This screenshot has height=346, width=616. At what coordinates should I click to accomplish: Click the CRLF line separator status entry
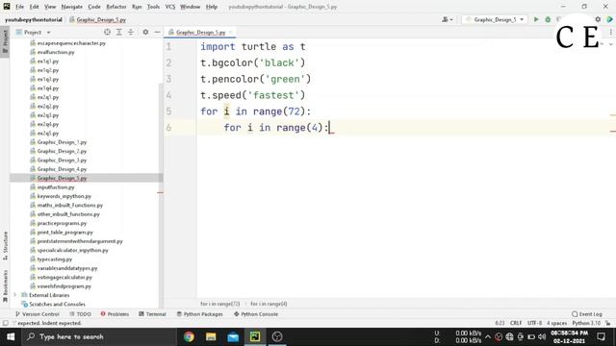pos(516,323)
